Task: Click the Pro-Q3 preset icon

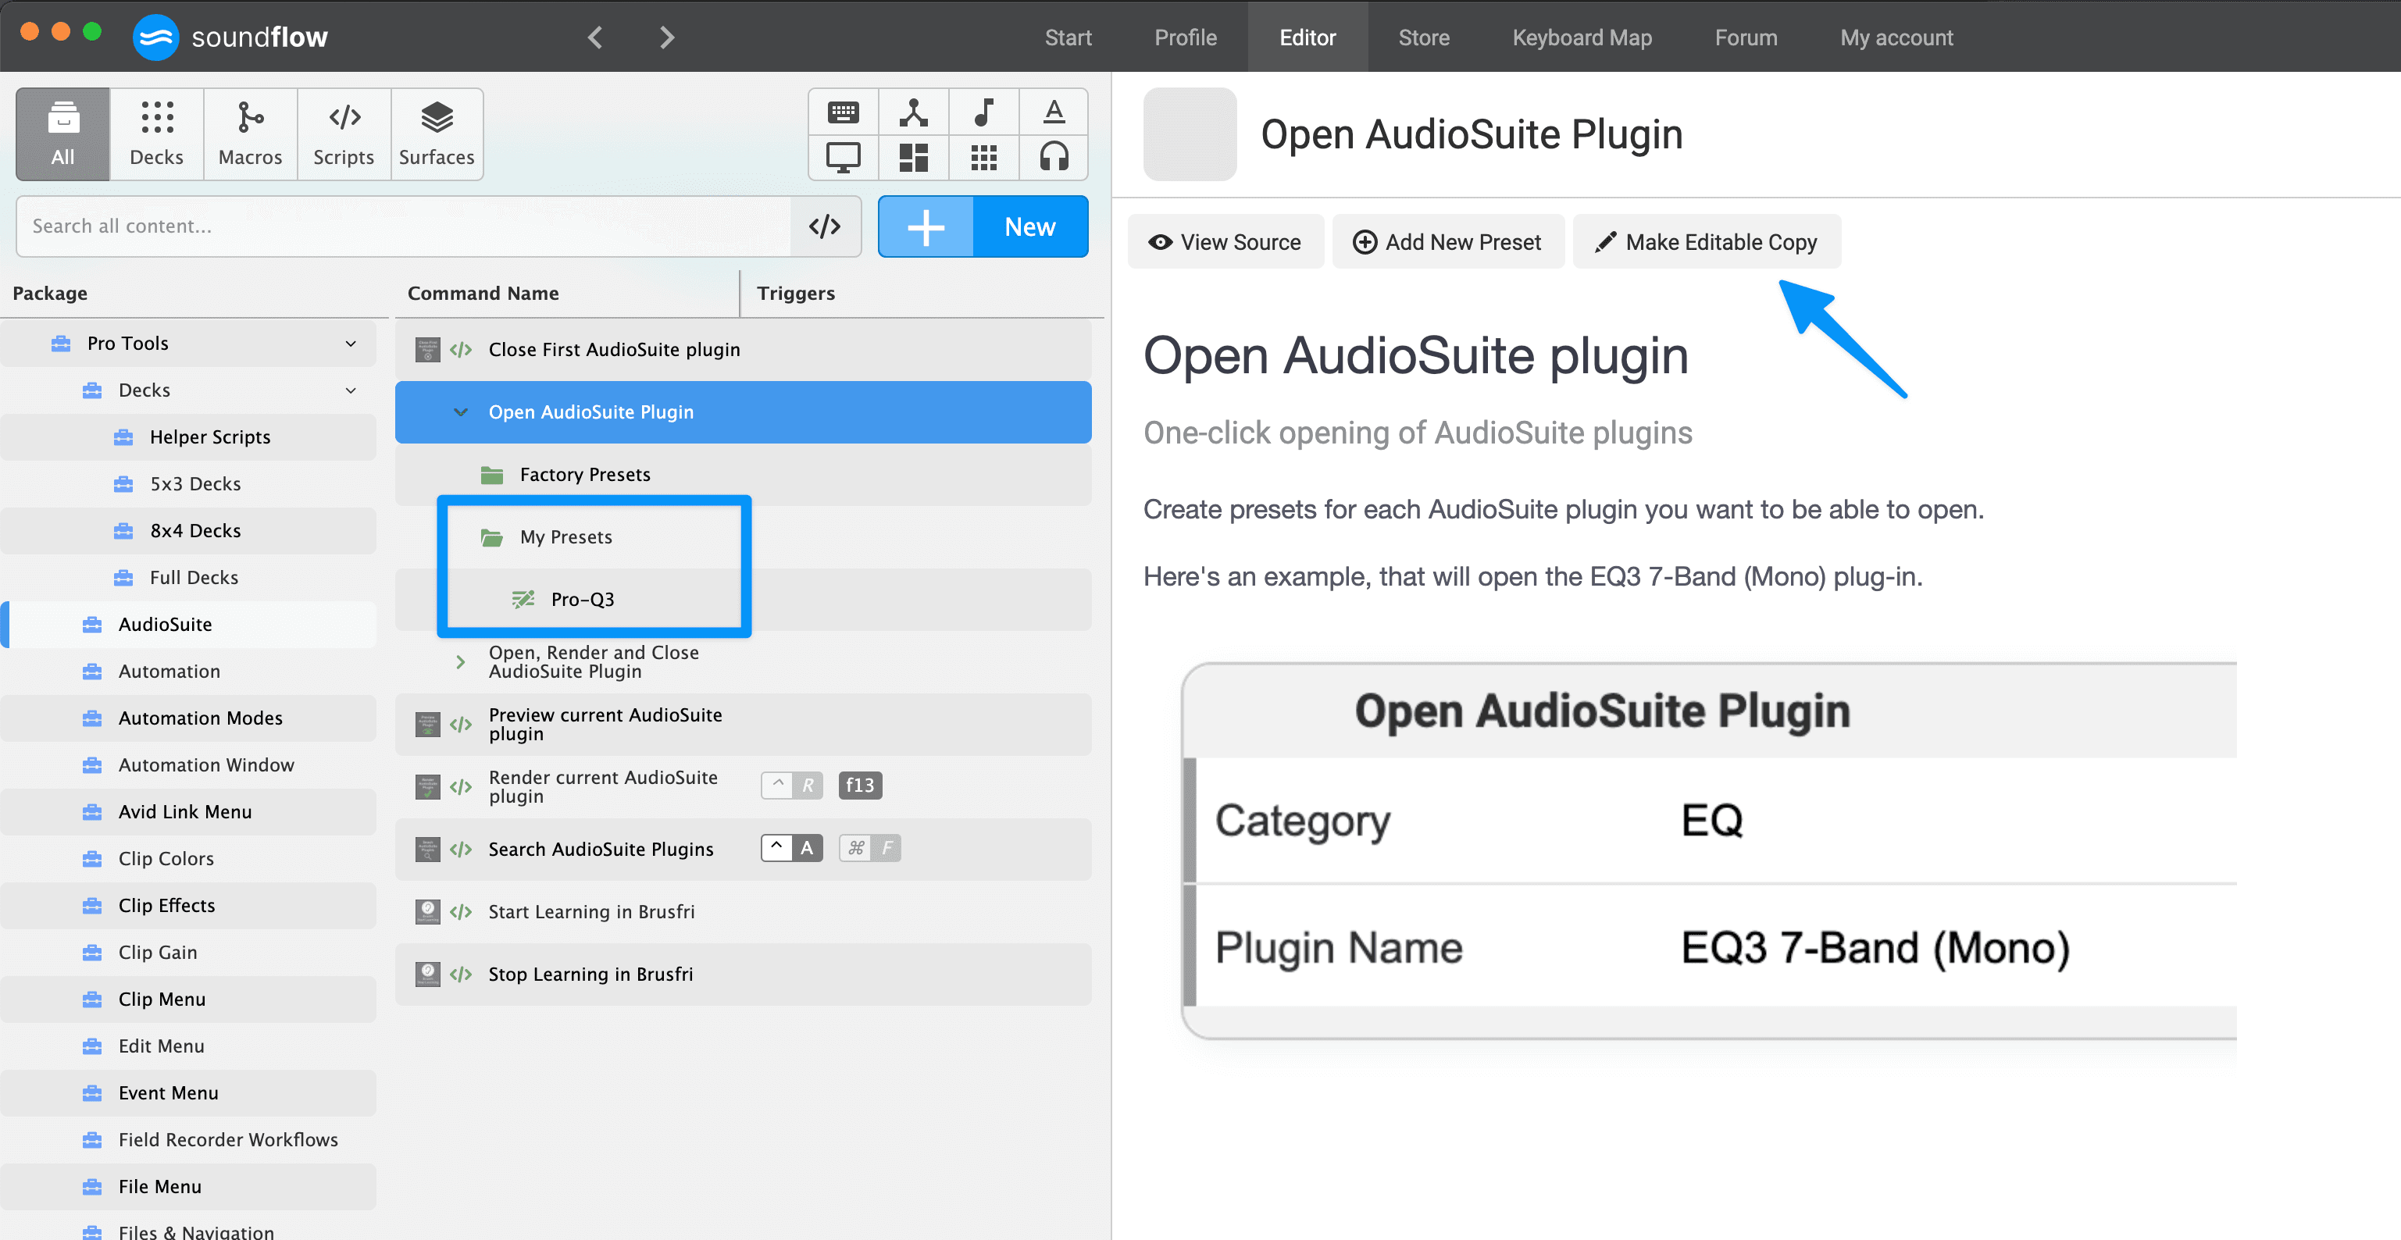Action: pos(523,599)
